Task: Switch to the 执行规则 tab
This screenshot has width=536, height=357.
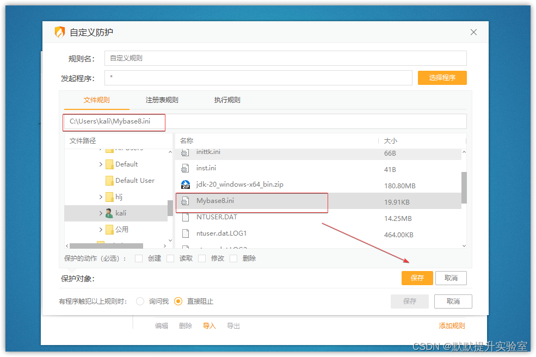Action: (227, 100)
